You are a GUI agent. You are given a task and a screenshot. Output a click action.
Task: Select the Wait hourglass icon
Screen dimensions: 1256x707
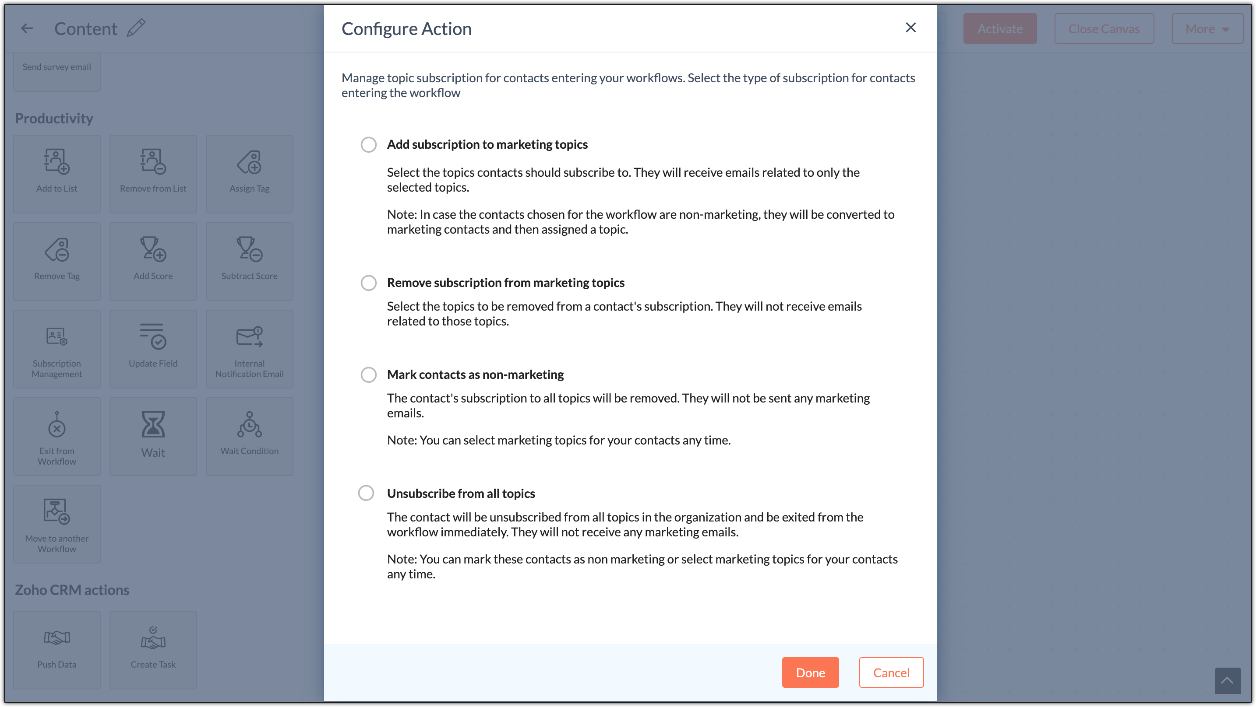click(153, 424)
